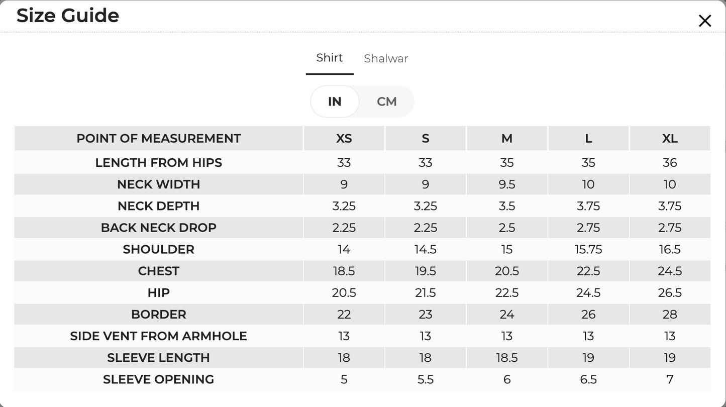Click the CHEST row label

click(x=159, y=271)
